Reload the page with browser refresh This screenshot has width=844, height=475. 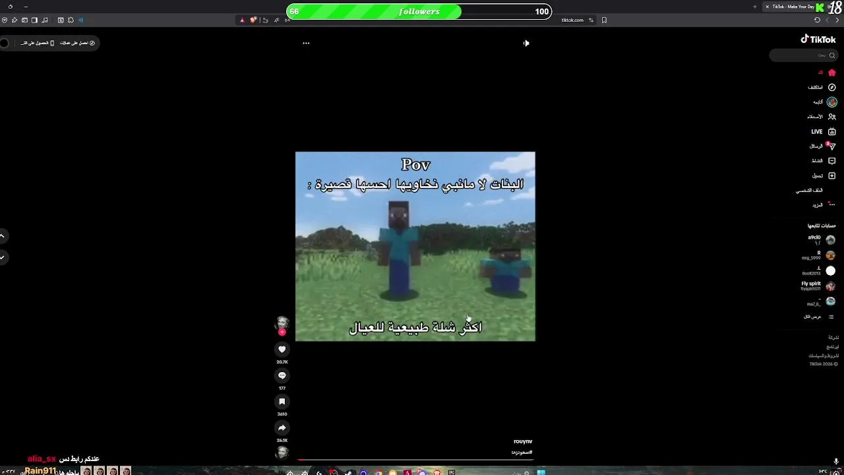[x=818, y=20]
